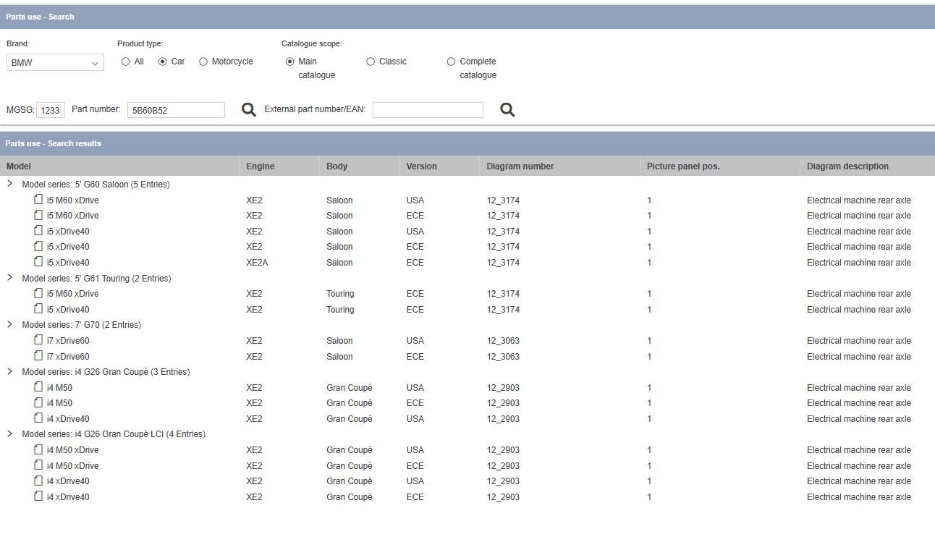Open picture panel pos. 1 for i5 M60 Touring
Screen dimensions: 935x550
pyautogui.click(x=649, y=293)
